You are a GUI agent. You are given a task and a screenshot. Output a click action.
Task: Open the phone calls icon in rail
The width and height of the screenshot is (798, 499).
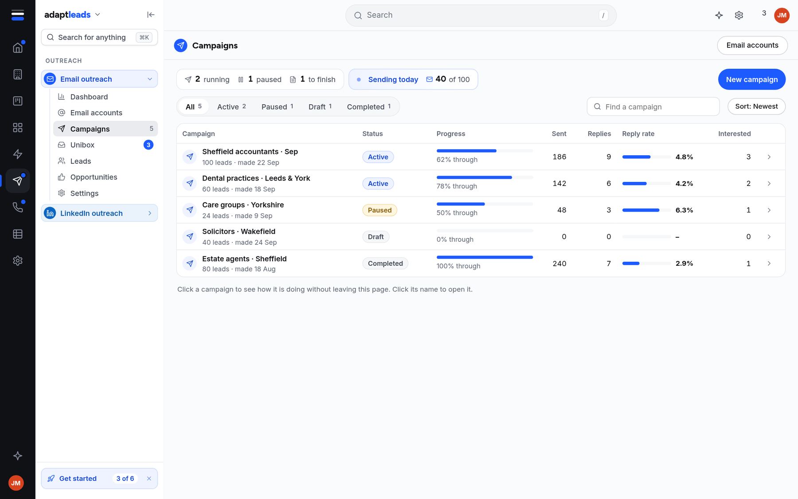tap(18, 207)
